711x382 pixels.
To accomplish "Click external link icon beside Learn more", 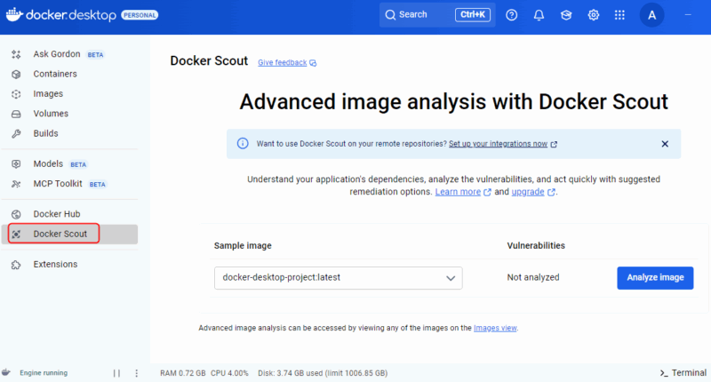I will click(x=487, y=192).
